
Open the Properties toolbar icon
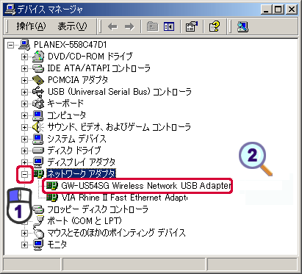(x=192, y=26)
